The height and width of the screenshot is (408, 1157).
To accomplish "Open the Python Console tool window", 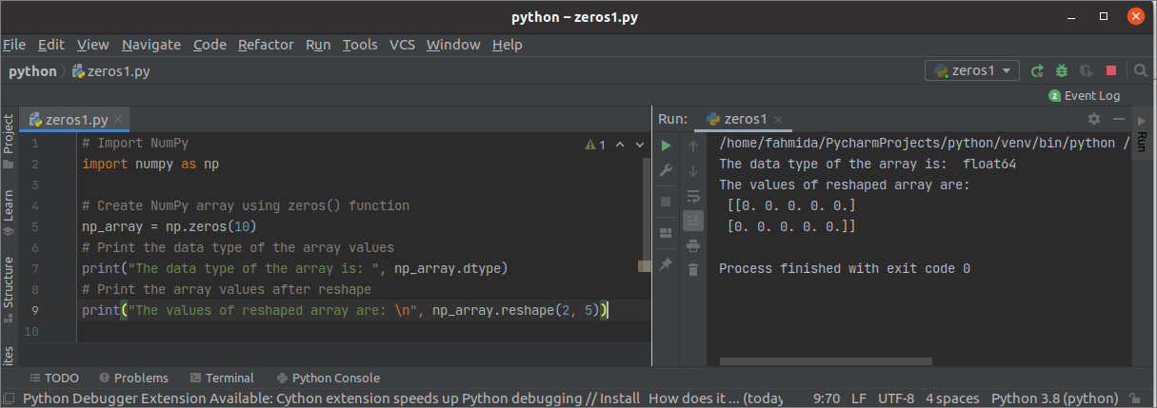I will click(328, 378).
